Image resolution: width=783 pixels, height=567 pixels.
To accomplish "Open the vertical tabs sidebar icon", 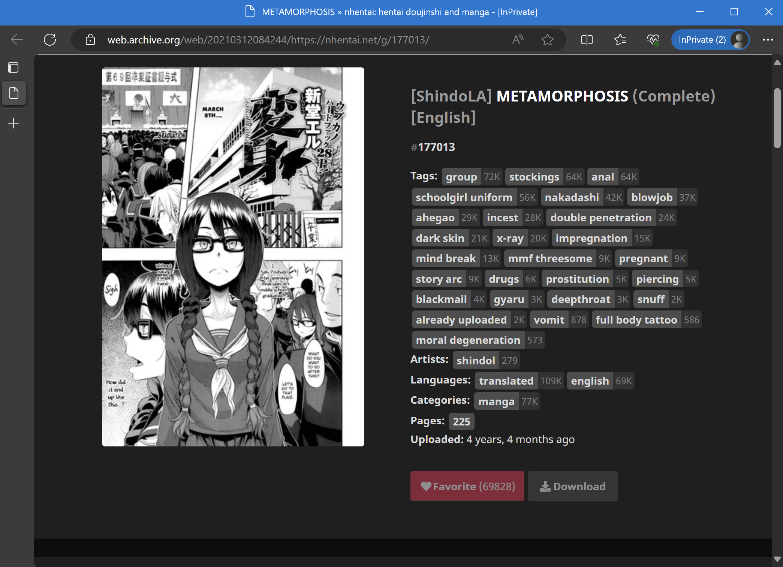I will pos(13,67).
